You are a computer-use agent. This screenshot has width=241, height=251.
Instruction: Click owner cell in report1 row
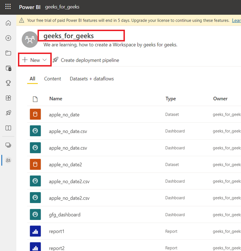tap(227, 231)
